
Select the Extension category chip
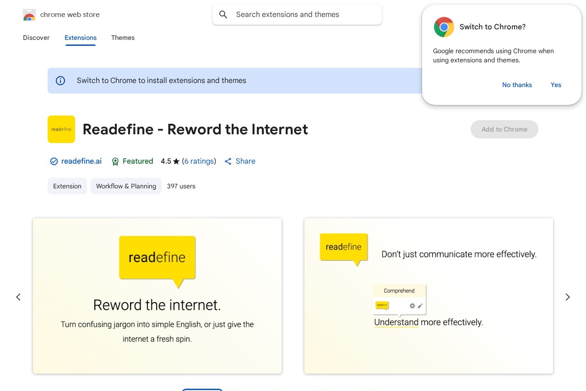[x=67, y=186]
